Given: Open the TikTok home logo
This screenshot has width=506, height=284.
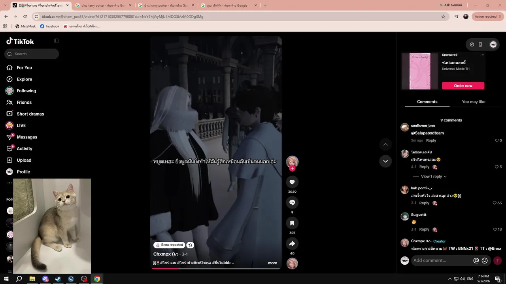Looking at the screenshot, I should click(x=20, y=41).
